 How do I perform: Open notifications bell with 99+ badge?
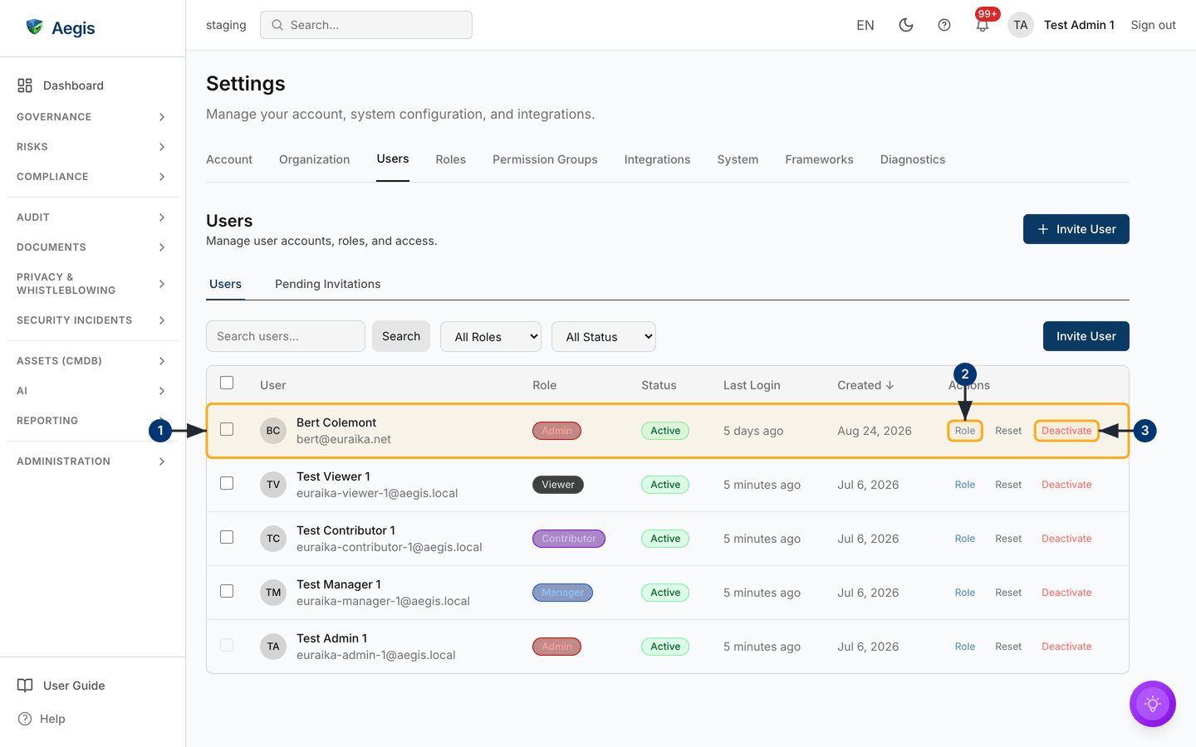click(x=983, y=25)
